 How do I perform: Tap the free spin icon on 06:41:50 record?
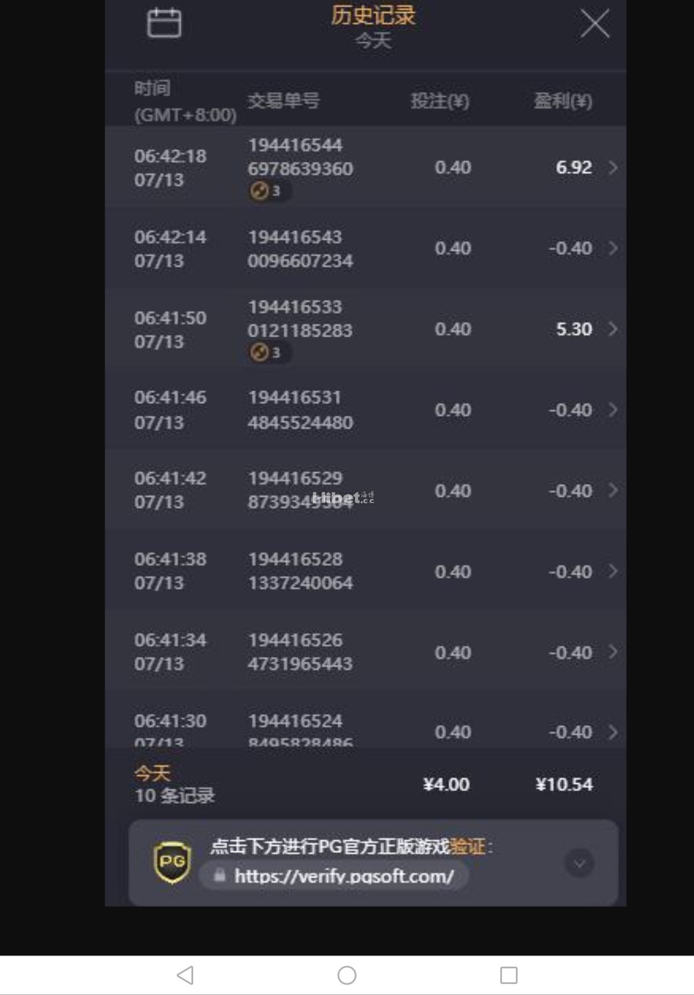coord(260,352)
